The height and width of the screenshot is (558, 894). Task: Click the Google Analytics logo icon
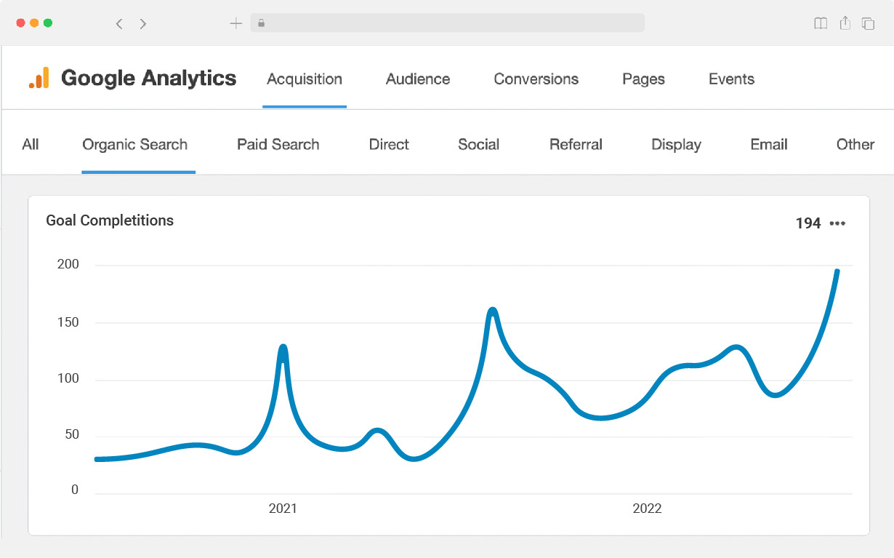click(x=39, y=78)
